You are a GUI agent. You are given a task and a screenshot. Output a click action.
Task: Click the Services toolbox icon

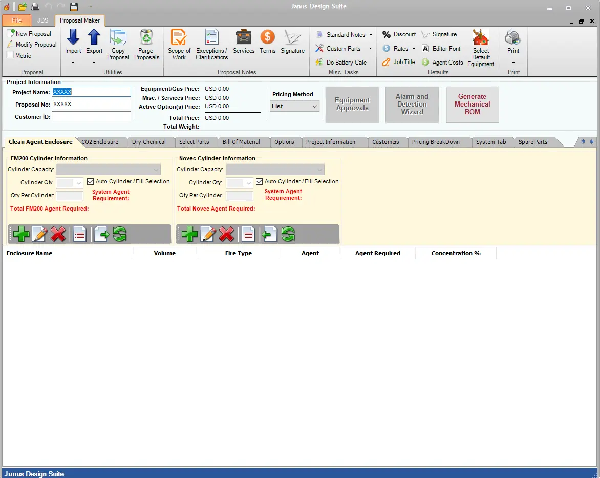pos(243,37)
